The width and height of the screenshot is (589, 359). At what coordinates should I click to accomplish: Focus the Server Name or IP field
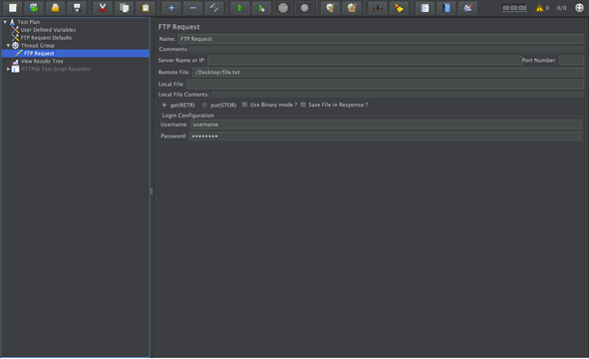tap(365, 60)
